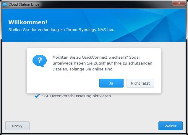Viewport: 188px width, 135px height.
Task: Confirm with the Ja button
Action: [x=111, y=83]
